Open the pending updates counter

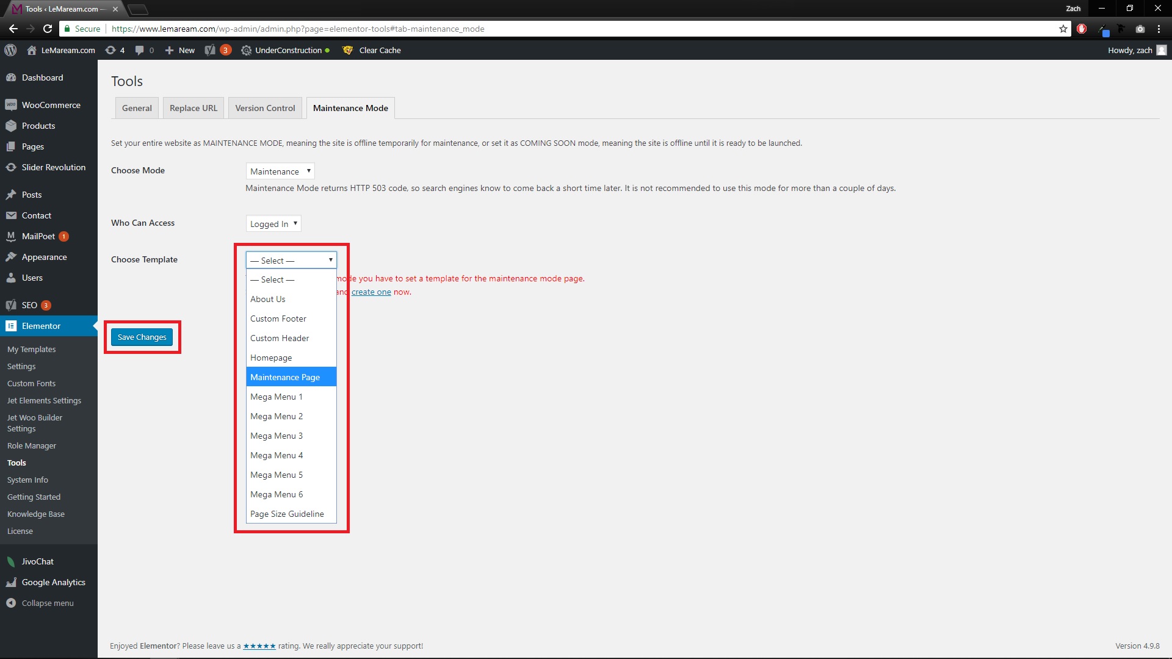[115, 50]
